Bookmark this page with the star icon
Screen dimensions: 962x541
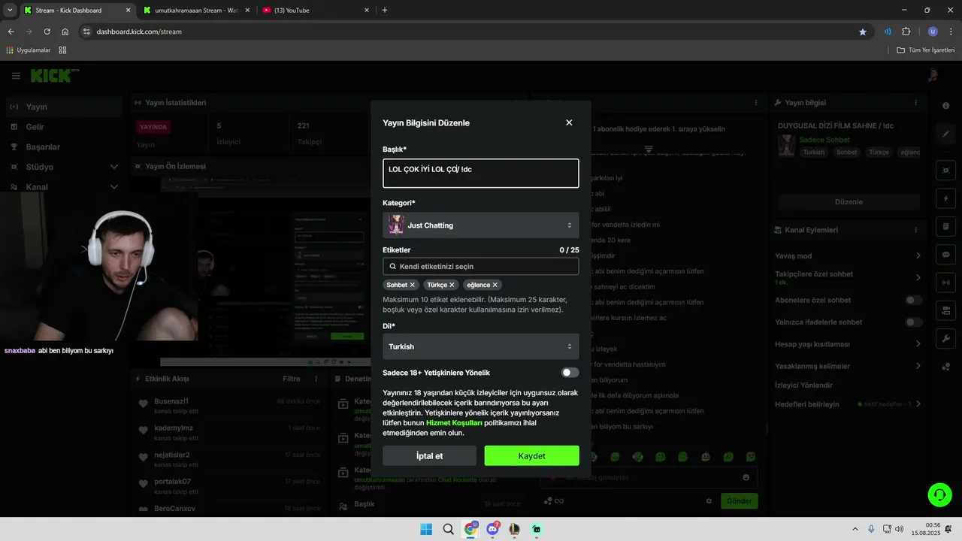[863, 32]
